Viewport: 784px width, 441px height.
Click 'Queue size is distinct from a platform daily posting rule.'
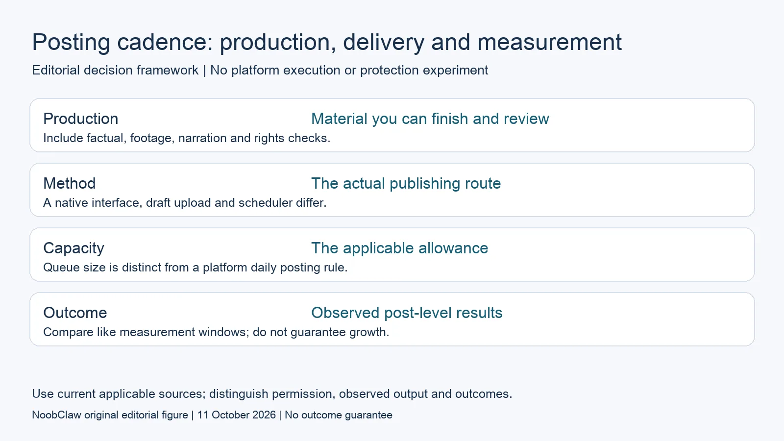click(196, 268)
